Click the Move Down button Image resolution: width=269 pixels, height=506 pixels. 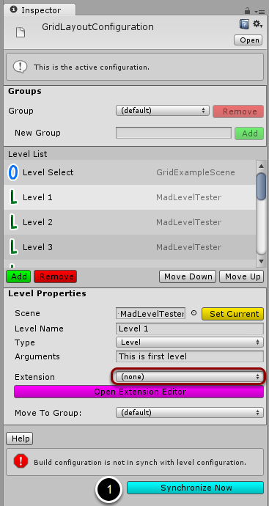[188, 276]
